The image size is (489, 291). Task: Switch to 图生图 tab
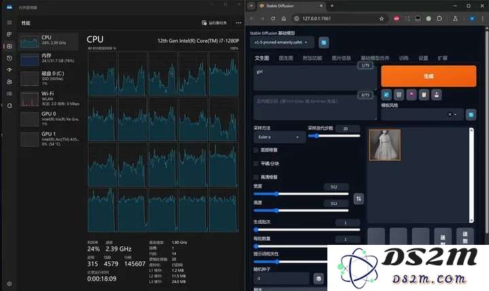point(286,58)
